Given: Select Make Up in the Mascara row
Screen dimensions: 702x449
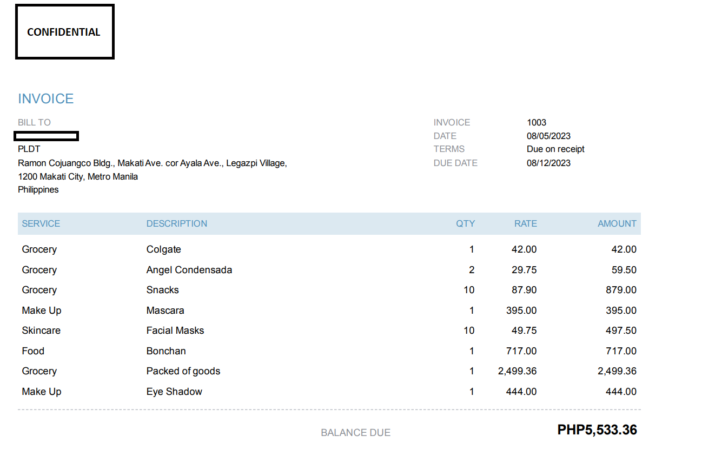Looking at the screenshot, I should click(x=42, y=311).
